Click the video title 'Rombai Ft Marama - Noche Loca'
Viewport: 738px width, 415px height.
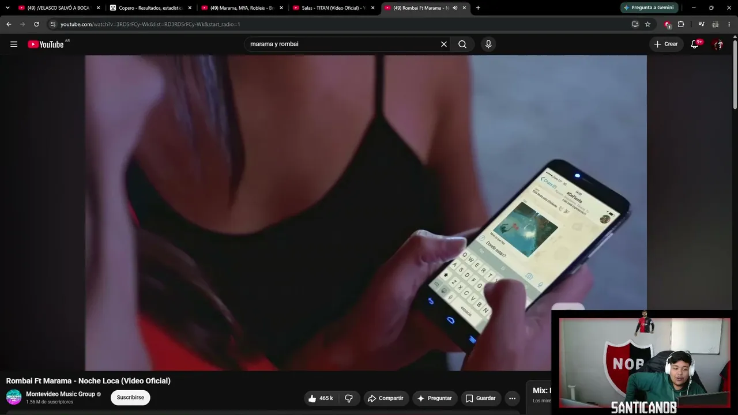click(88, 381)
